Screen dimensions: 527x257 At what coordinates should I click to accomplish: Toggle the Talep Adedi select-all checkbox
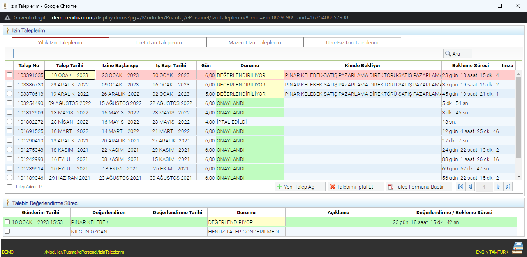point(9,187)
